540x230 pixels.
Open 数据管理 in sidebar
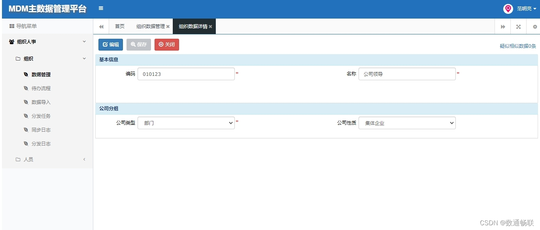41,74
